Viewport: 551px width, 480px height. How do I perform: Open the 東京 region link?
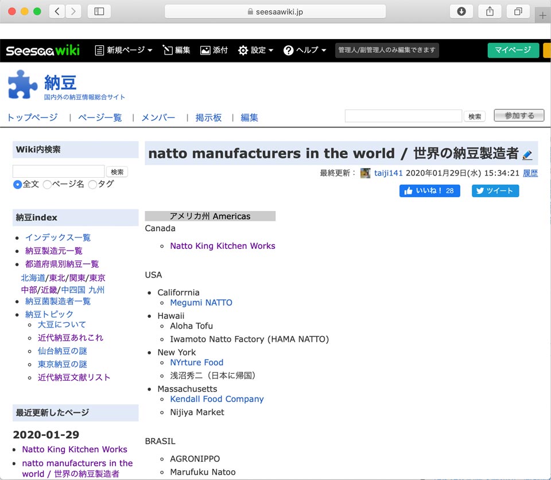point(97,278)
